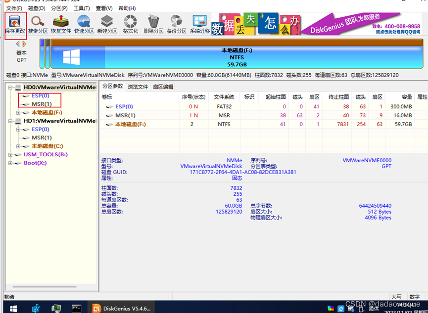Click the computer monitor taskbar icon
Screen dimensions: 428x313
56,309
